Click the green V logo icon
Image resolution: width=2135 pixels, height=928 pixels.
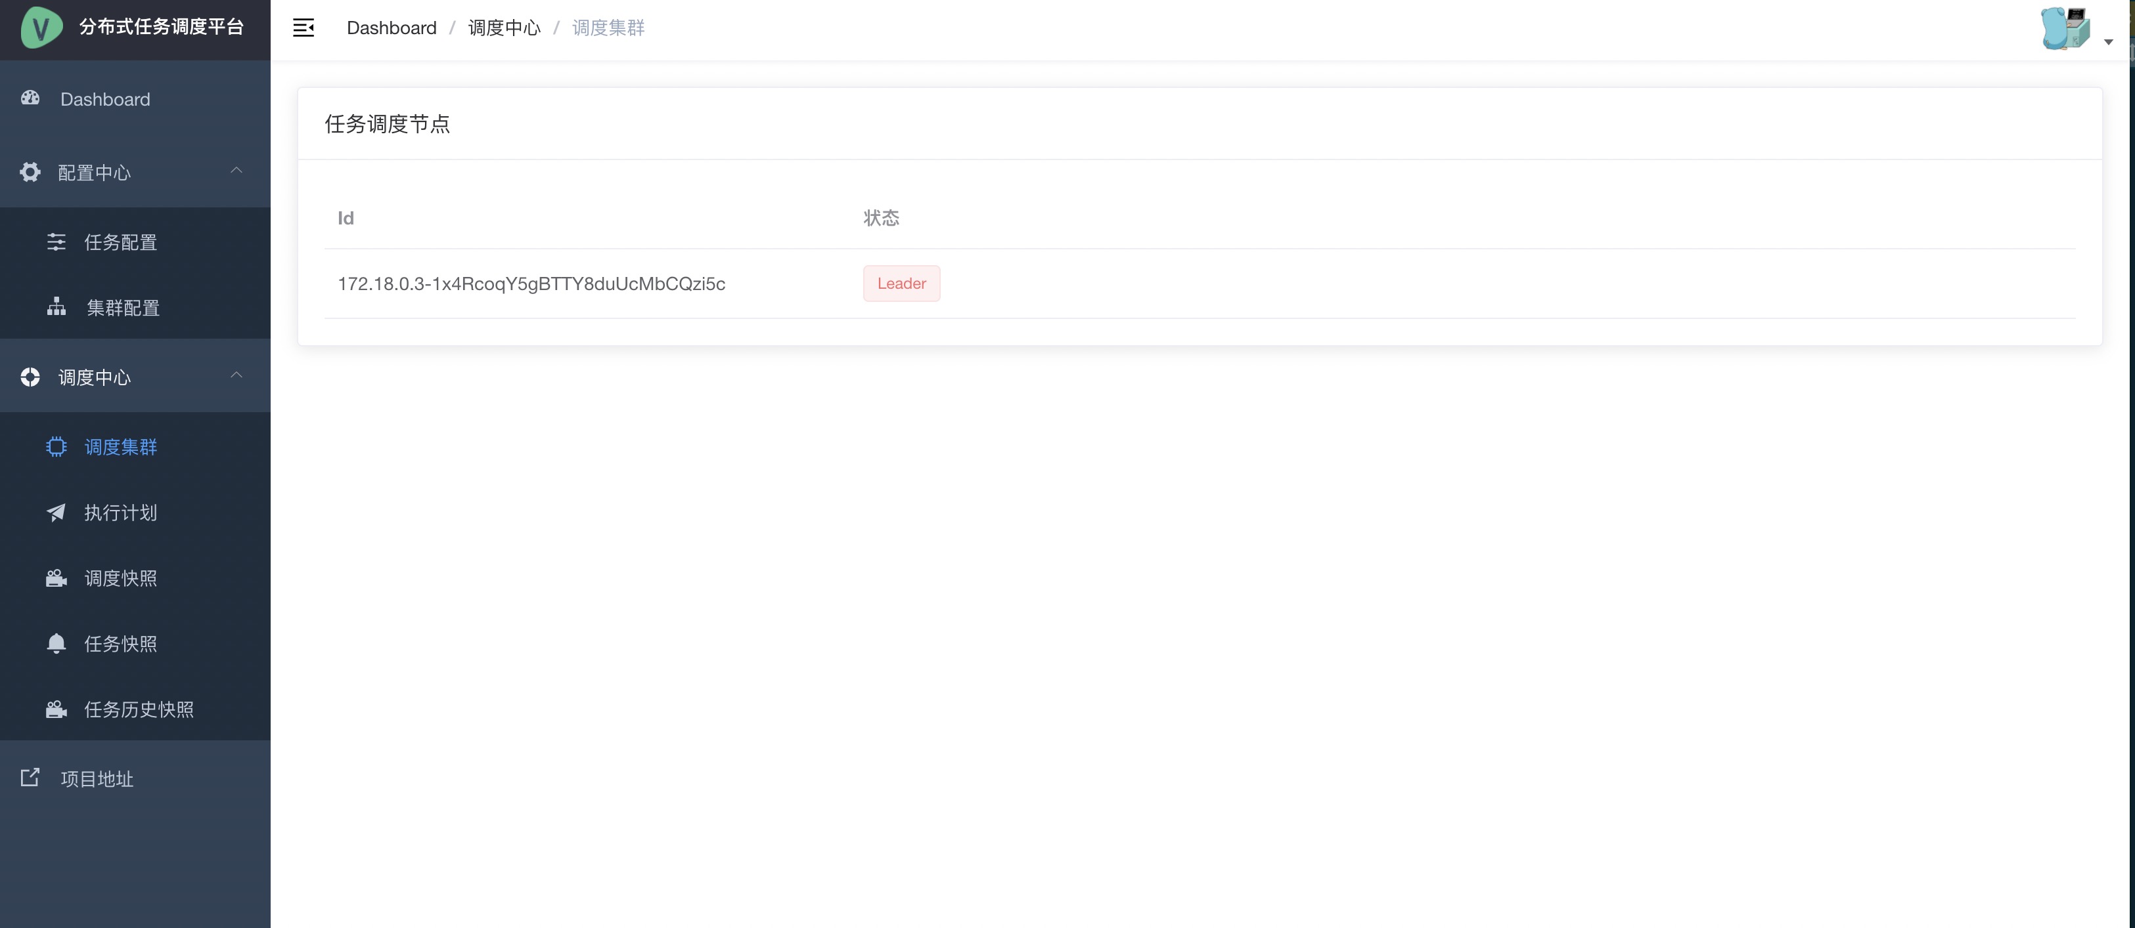click(x=41, y=28)
